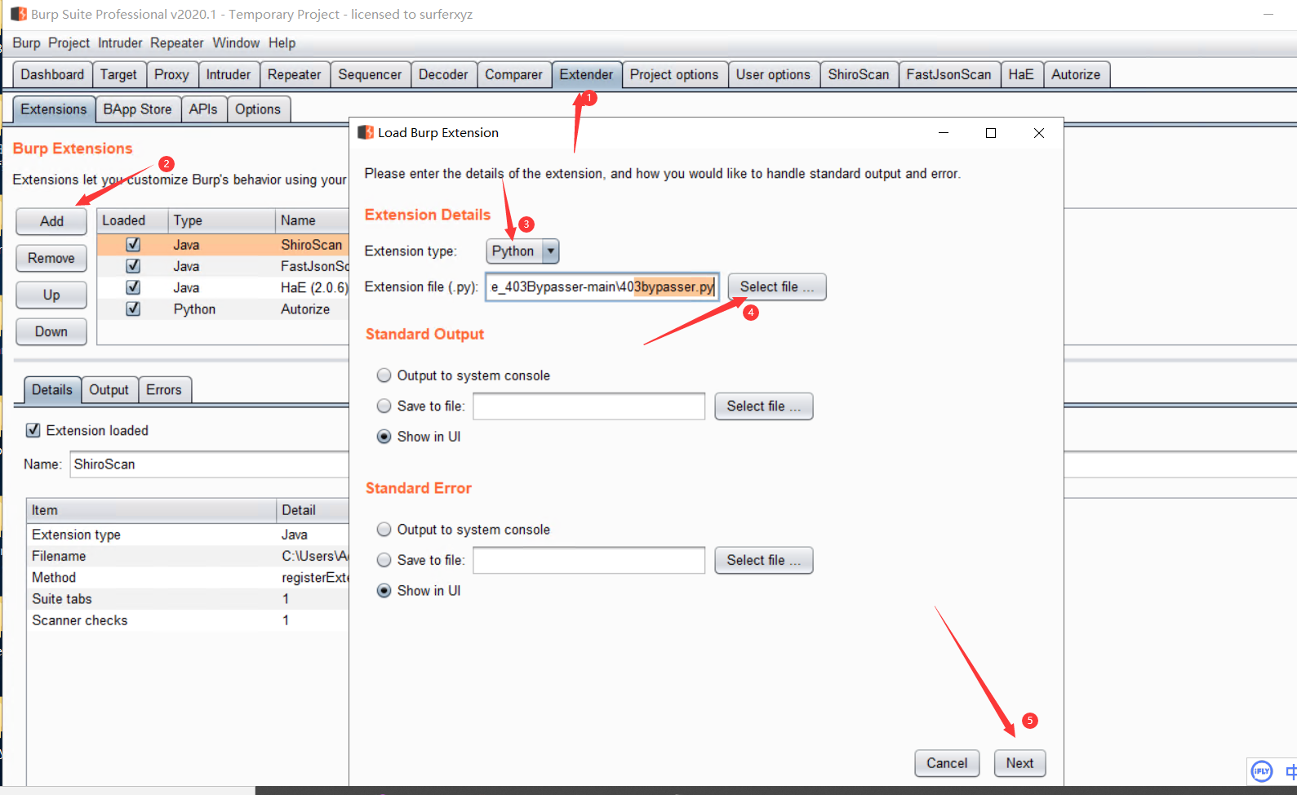The image size is (1297, 795).
Task: Move extension Down in the list
Action: pyautogui.click(x=51, y=331)
